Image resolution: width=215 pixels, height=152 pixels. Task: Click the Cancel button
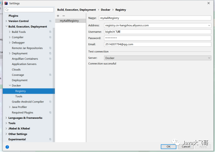(x=186, y=147)
